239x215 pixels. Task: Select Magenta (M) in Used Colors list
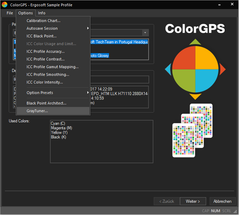pyautogui.click(x=61, y=128)
